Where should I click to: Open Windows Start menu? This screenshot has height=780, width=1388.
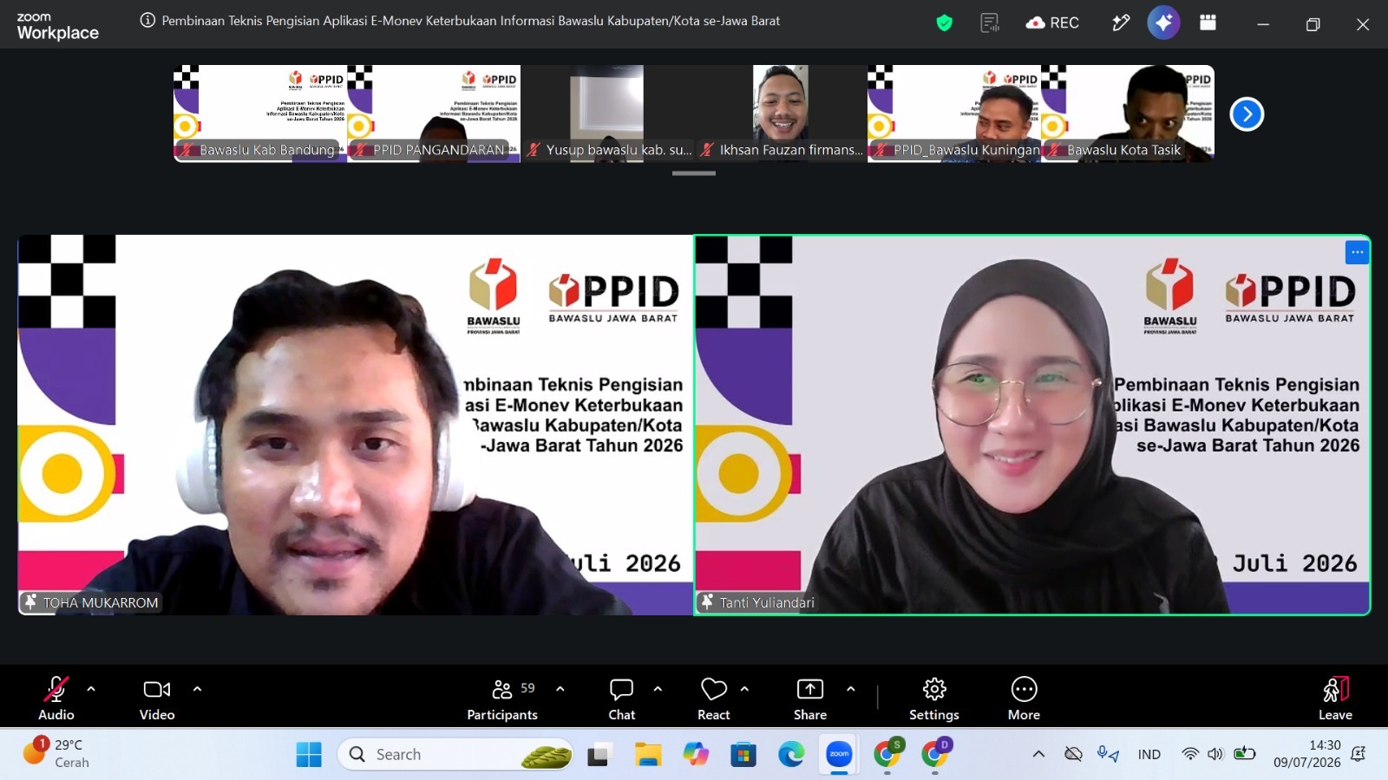coord(309,755)
